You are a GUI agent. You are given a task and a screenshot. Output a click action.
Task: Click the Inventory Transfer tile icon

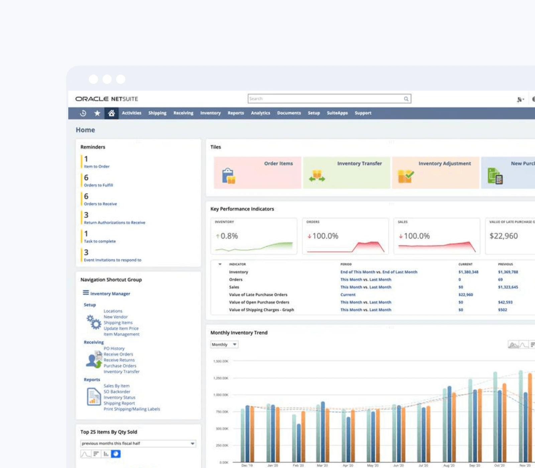(x=317, y=176)
